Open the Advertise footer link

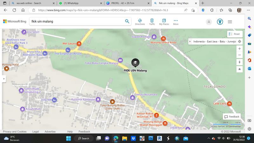click(x=50, y=132)
